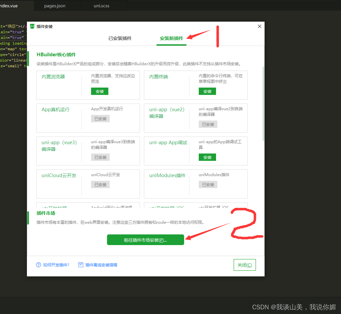Click 已安装 on App真机运行 plugin
The width and height of the screenshot is (341, 314).
(x=100, y=118)
